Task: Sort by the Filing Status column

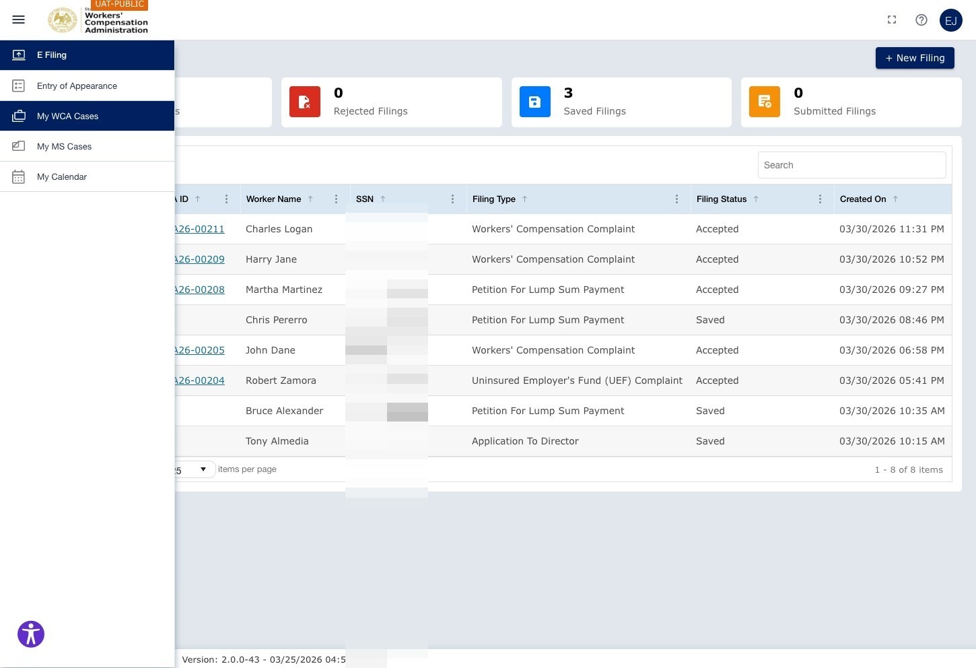Action: pyautogui.click(x=722, y=199)
